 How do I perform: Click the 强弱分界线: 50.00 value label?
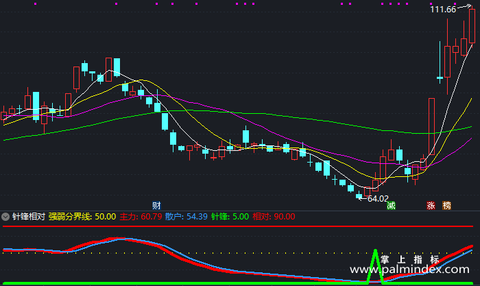pos(82,217)
